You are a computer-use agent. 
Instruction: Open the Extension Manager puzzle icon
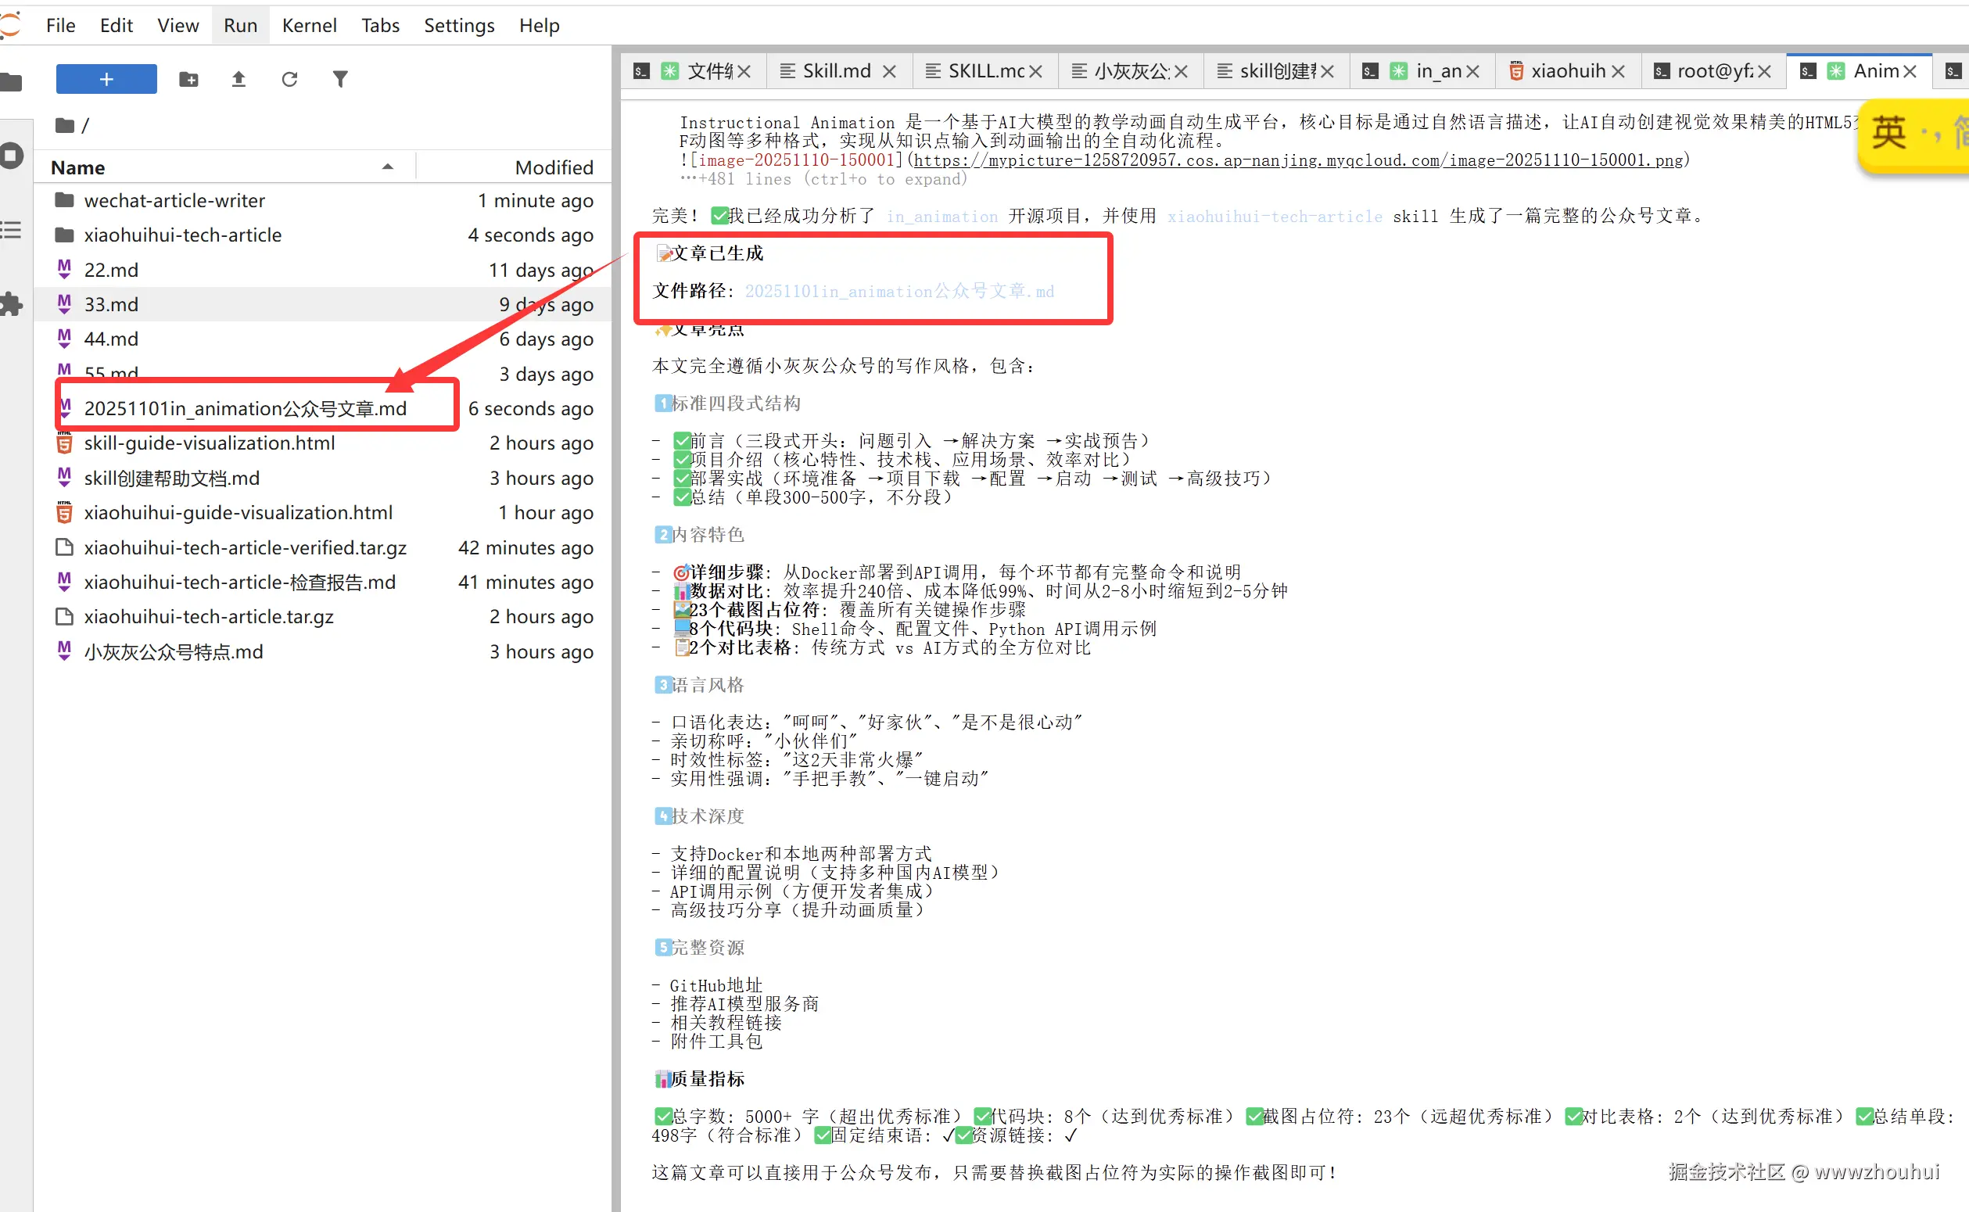click(x=11, y=305)
